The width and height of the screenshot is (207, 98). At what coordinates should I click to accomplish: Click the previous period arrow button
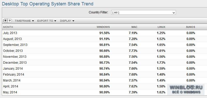5,21
